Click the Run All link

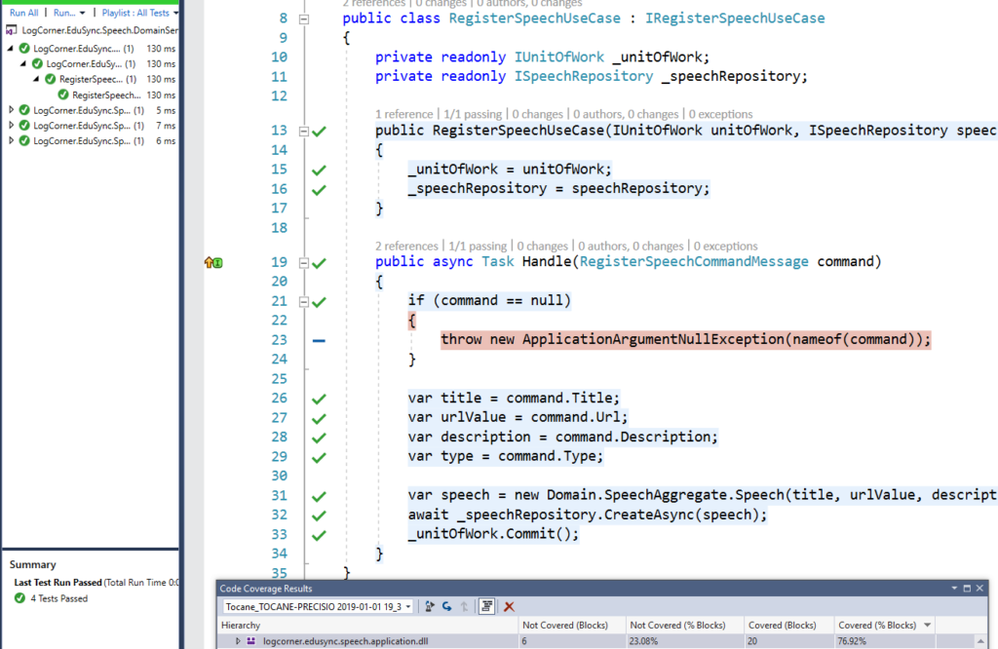24,13
